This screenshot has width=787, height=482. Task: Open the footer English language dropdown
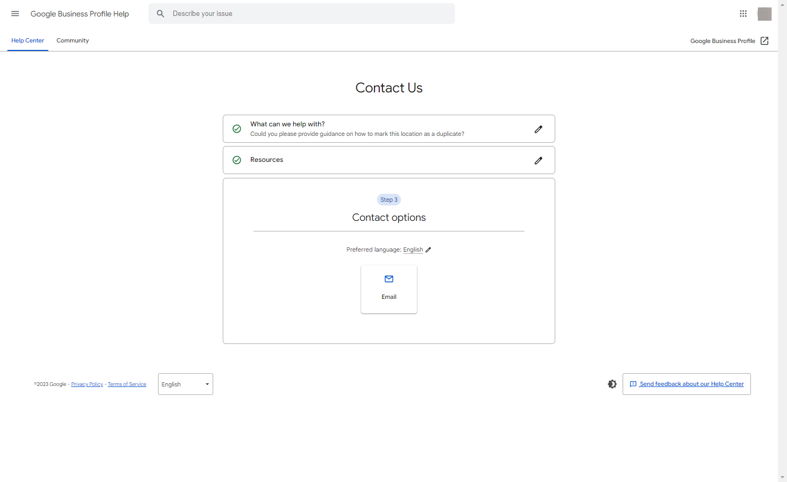186,384
